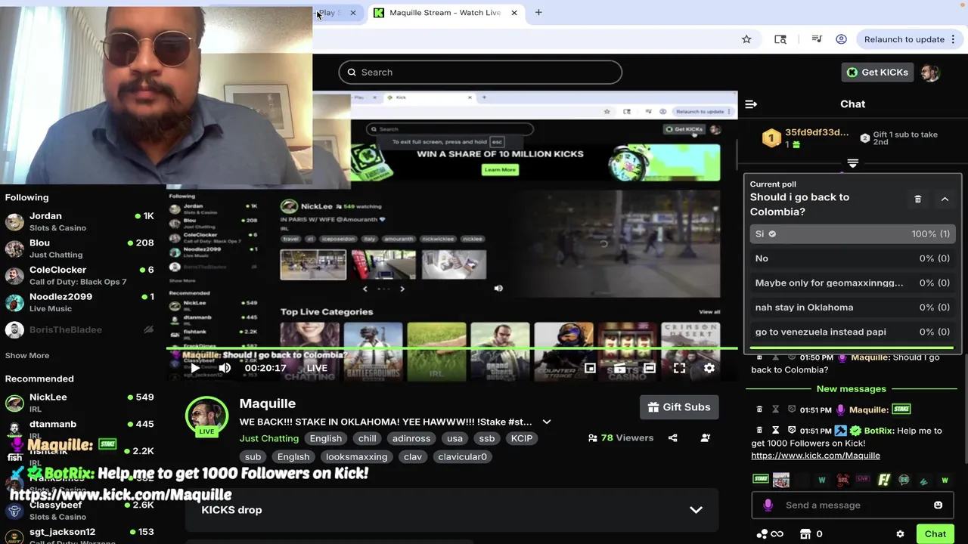Open the emoji picker in the message box
The width and height of the screenshot is (968, 544).
click(x=938, y=505)
